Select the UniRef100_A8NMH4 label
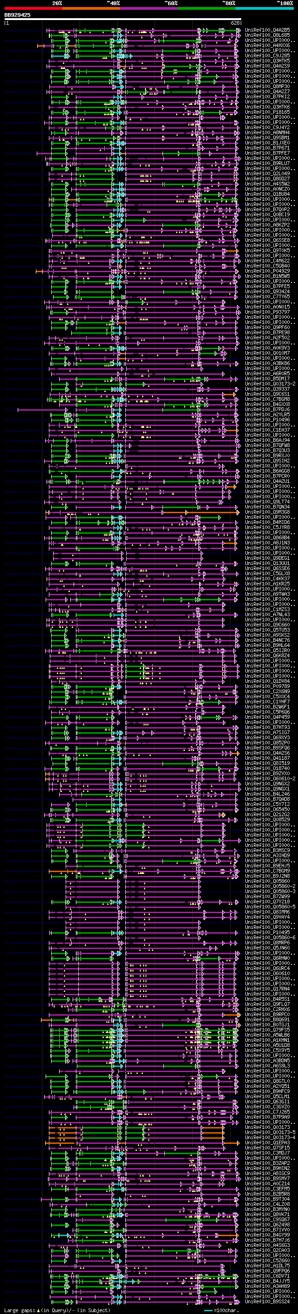 coord(267,133)
